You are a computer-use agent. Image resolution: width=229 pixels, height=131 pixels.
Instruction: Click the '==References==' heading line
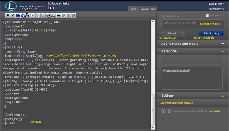point(15,115)
